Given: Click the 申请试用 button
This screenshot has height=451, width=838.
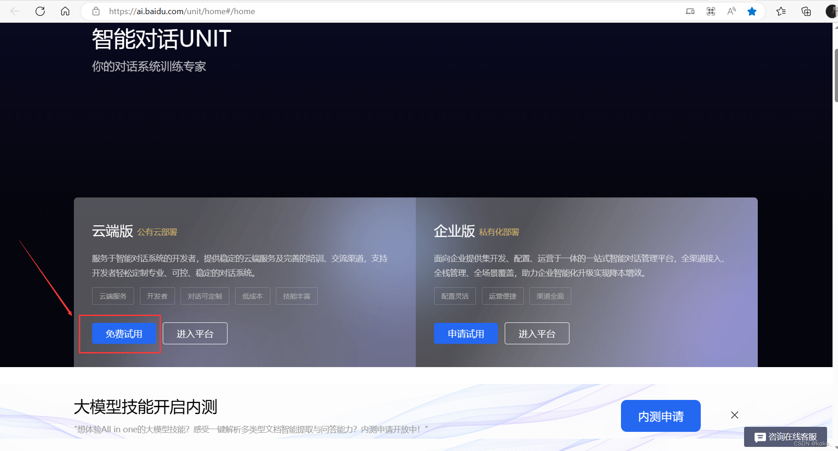Looking at the screenshot, I should [x=466, y=333].
